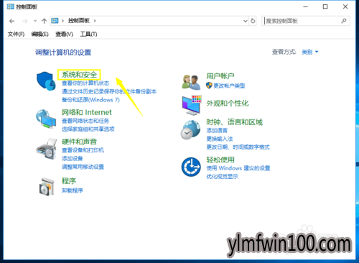
Task: Click 更换输入法 link
Action: [x=220, y=139]
